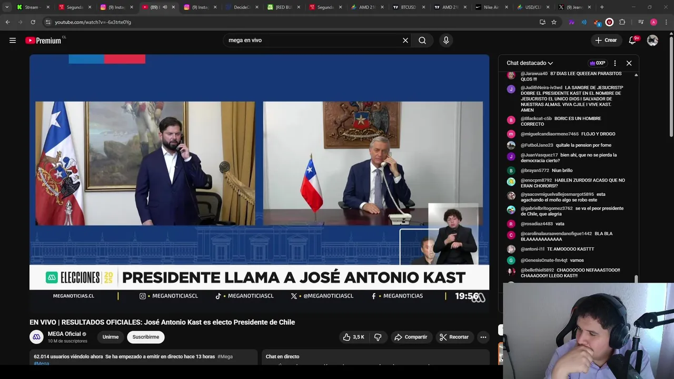The image size is (674, 379).
Task: Click the Suscribirme button
Action: coord(146,337)
